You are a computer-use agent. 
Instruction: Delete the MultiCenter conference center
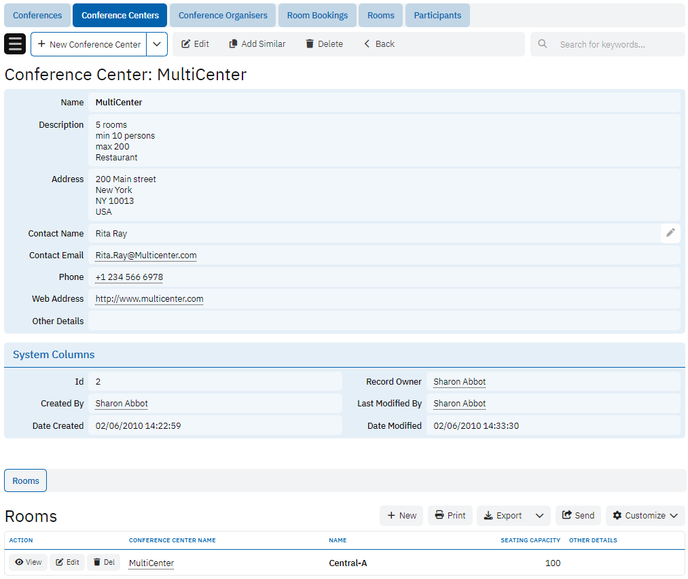click(324, 44)
